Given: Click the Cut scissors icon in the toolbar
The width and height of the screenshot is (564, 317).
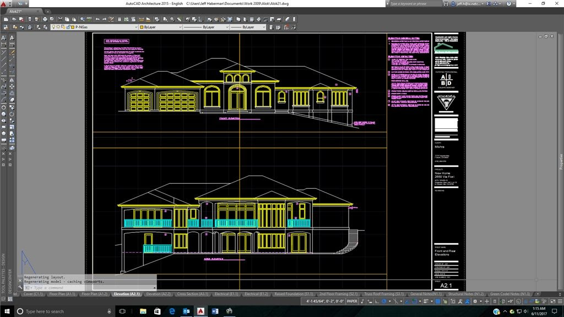Looking at the screenshot, I should tap(61, 19).
